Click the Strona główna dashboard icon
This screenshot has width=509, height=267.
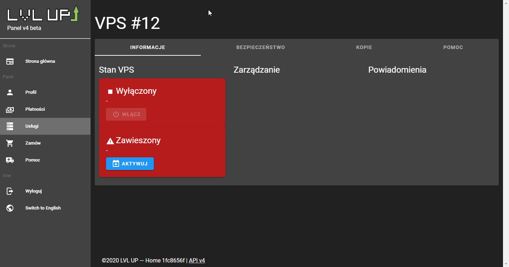pos(10,61)
